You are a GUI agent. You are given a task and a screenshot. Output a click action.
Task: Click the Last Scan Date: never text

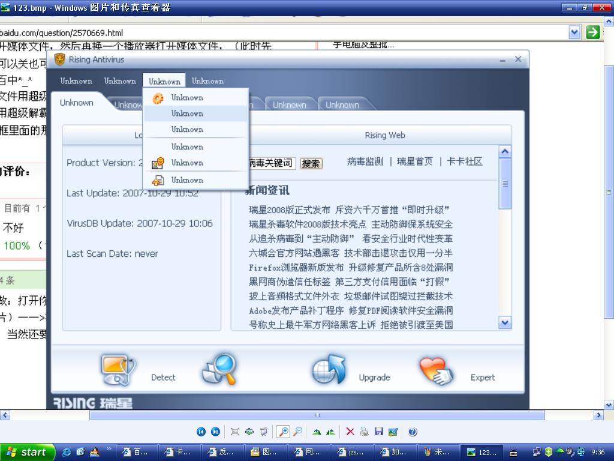click(112, 254)
